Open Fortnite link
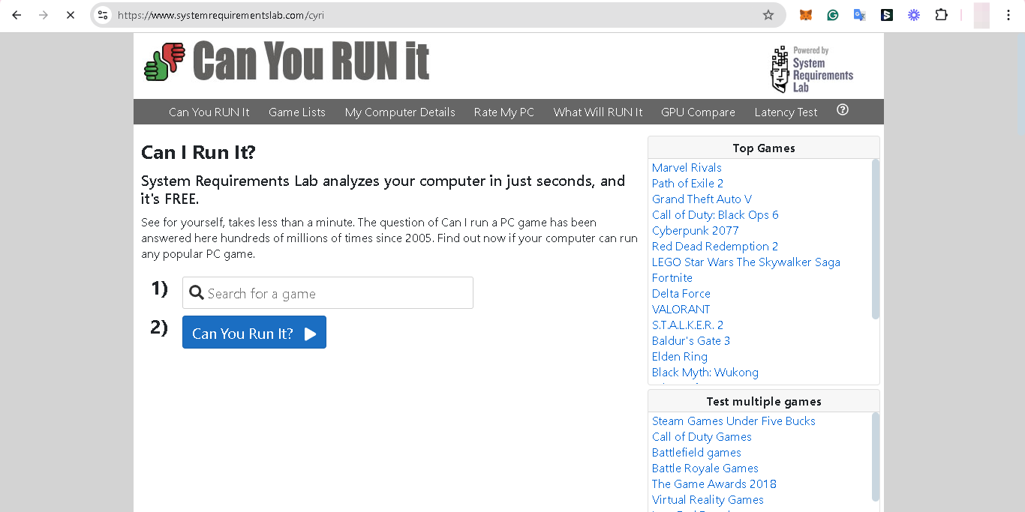The height and width of the screenshot is (512, 1025). [672, 278]
